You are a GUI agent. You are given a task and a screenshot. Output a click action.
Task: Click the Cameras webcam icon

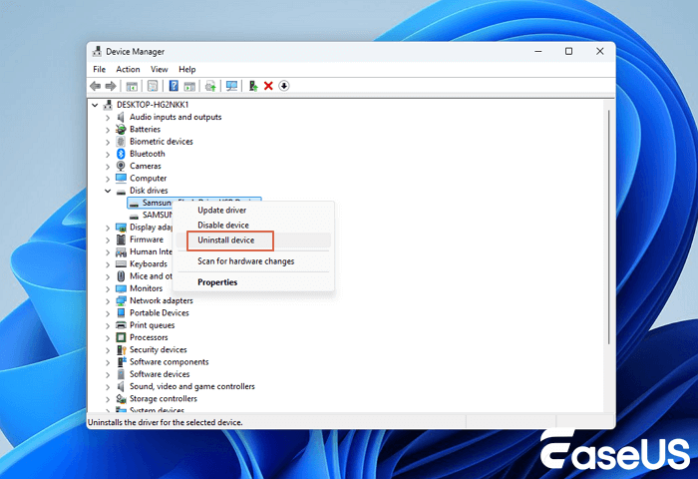(121, 166)
